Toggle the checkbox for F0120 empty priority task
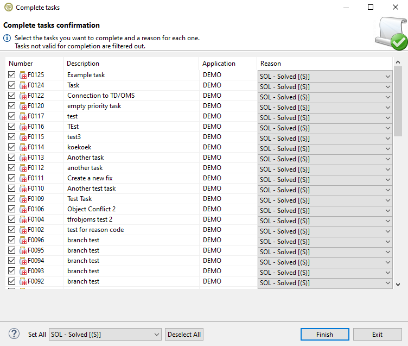The height and width of the screenshot is (346, 408). click(x=12, y=106)
